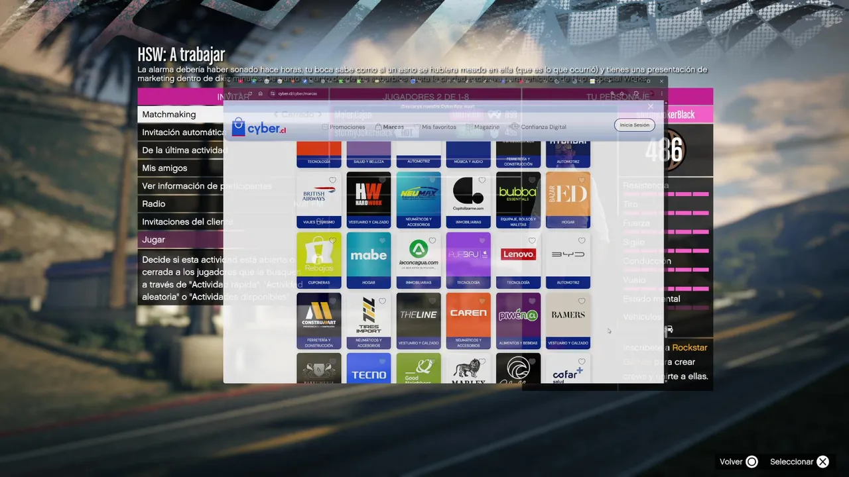The height and width of the screenshot is (477, 849).
Task: Select the Marcas navigation item
Action: [x=389, y=127]
